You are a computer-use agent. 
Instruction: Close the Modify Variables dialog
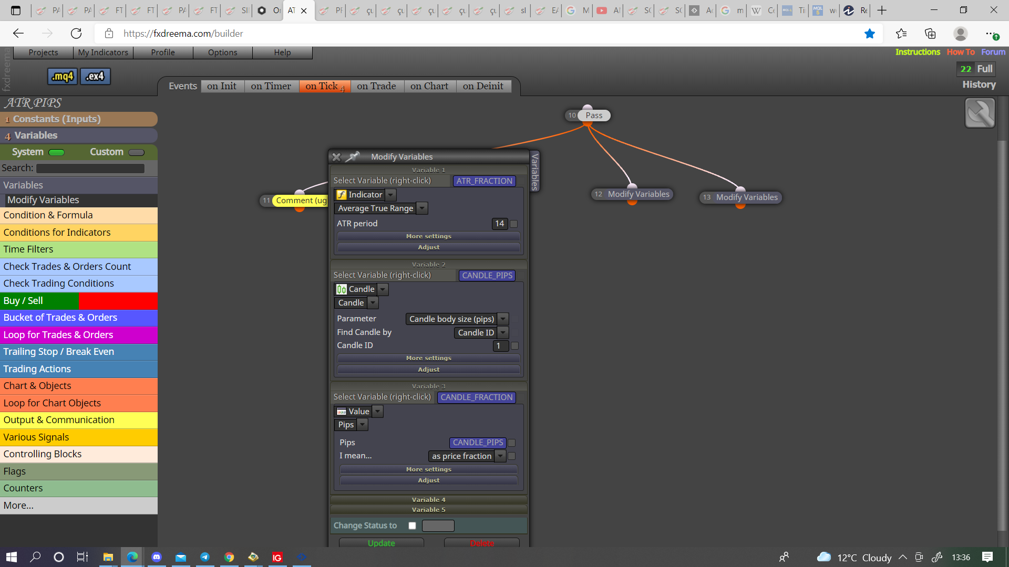coord(336,157)
